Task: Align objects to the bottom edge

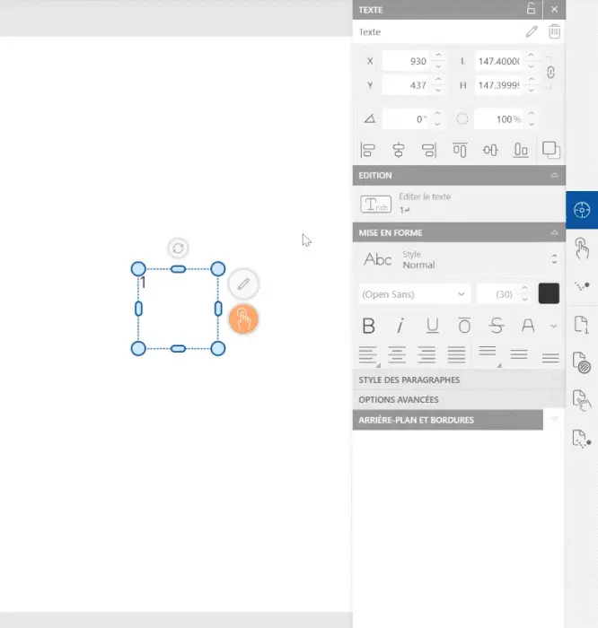Action: 521,150
